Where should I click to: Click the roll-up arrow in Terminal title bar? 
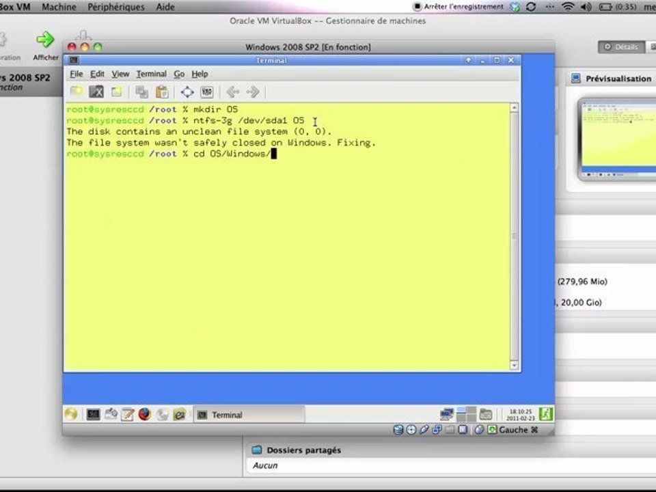[x=468, y=60]
